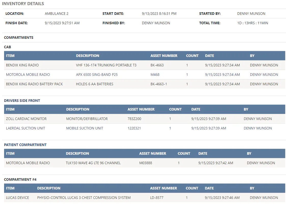Click COUNT header in PATIENT COMPARTMENT table

click(x=184, y=153)
